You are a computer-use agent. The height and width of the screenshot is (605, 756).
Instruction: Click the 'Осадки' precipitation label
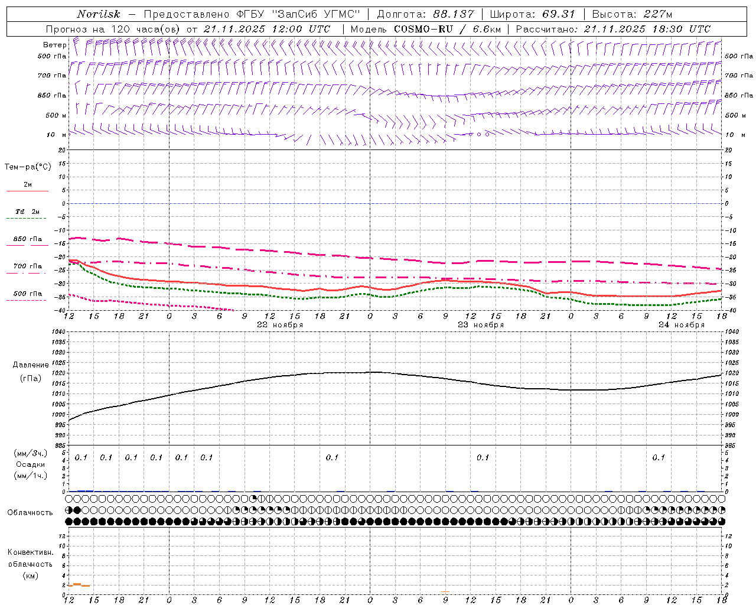(x=30, y=464)
